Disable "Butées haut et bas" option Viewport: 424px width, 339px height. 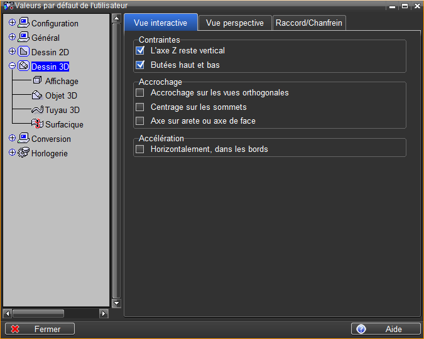tap(140, 65)
